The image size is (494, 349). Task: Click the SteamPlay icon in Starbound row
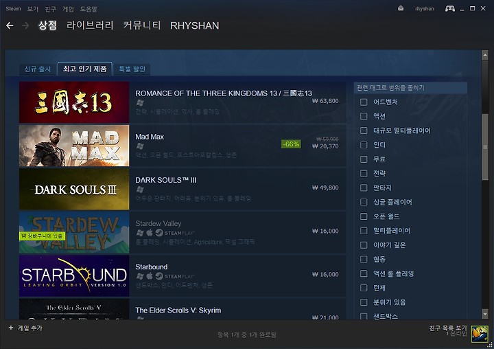[159, 276]
